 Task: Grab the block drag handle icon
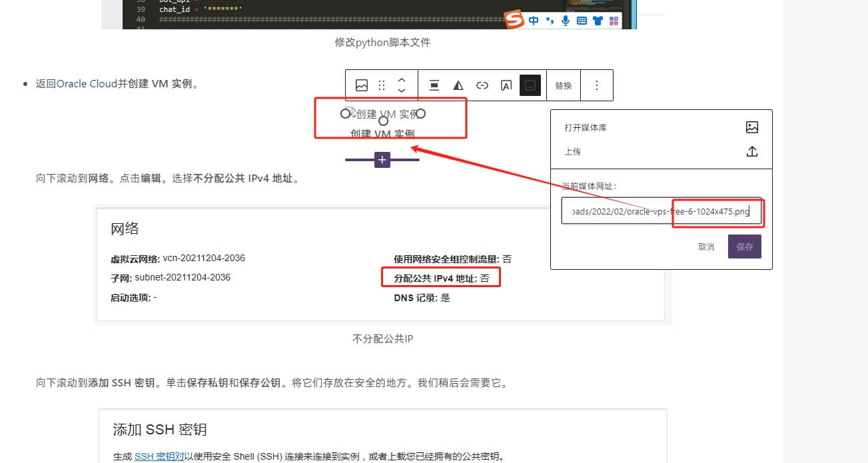[382, 85]
